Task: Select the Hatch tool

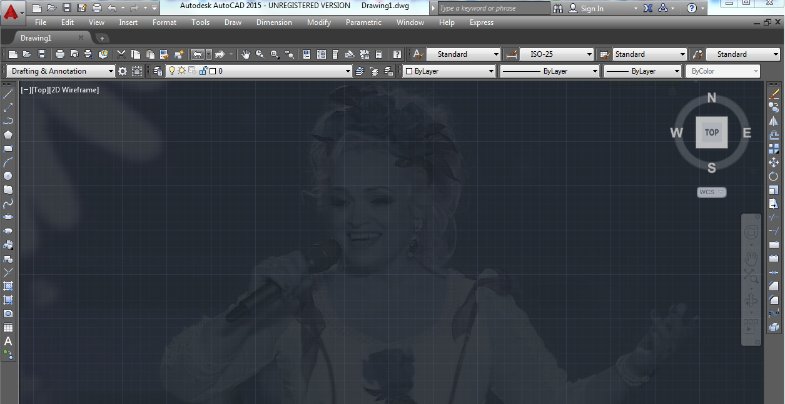Action: click(x=9, y=286)
